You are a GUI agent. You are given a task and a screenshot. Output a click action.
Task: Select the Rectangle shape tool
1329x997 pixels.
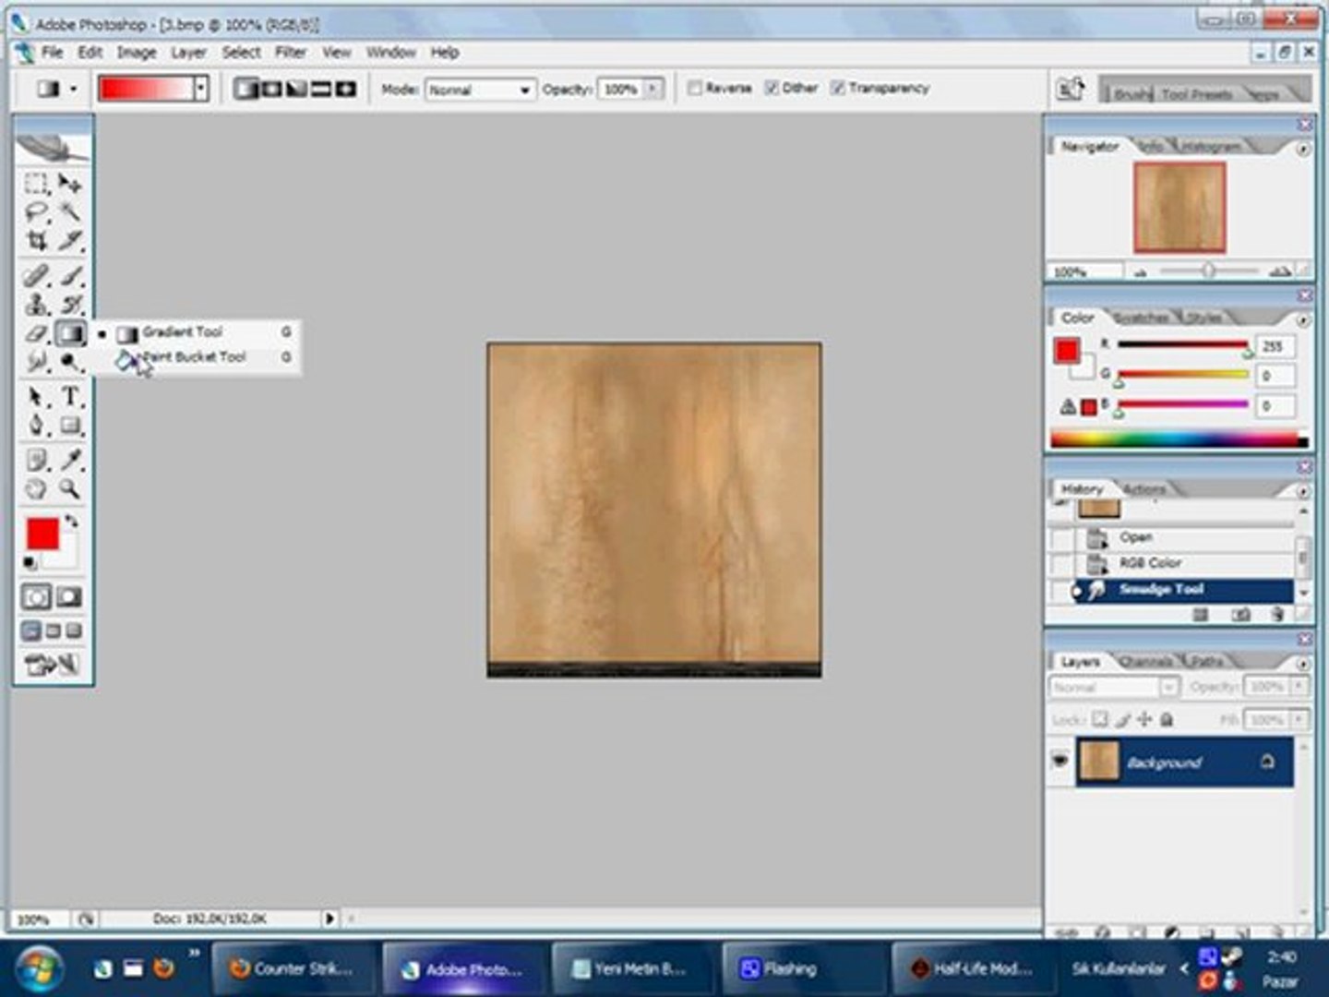pyautogui.click(x=70, y=426)
